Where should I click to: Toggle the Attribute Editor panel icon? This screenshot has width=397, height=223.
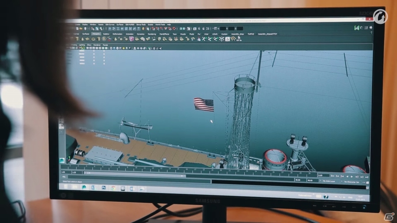pyautogui.click(x=362, y=28)
